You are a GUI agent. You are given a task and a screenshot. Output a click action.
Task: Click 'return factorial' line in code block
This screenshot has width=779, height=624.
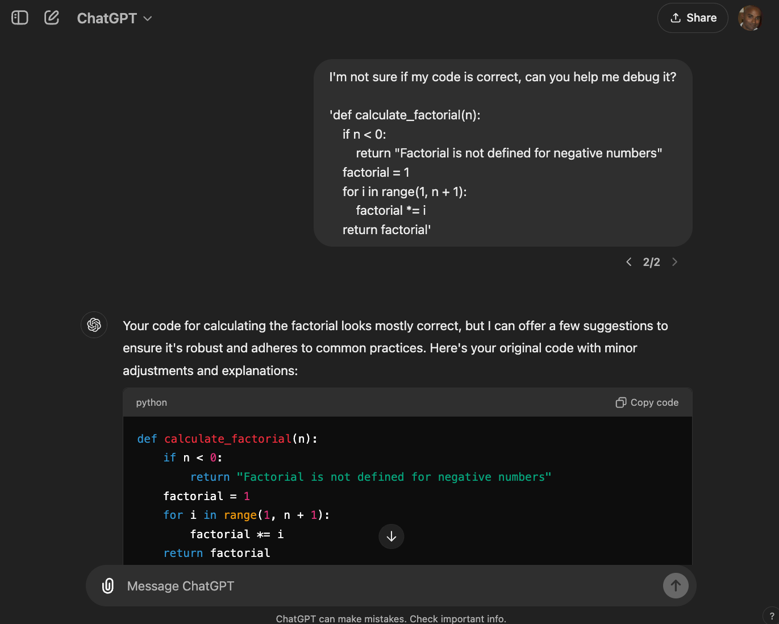pyautogui.click(x=217, y=553)
